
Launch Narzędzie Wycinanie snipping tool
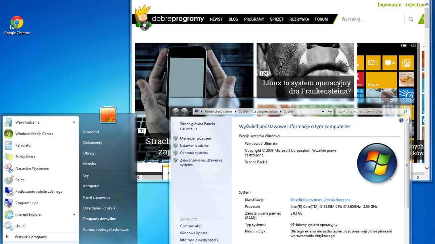tap(32, 168)
